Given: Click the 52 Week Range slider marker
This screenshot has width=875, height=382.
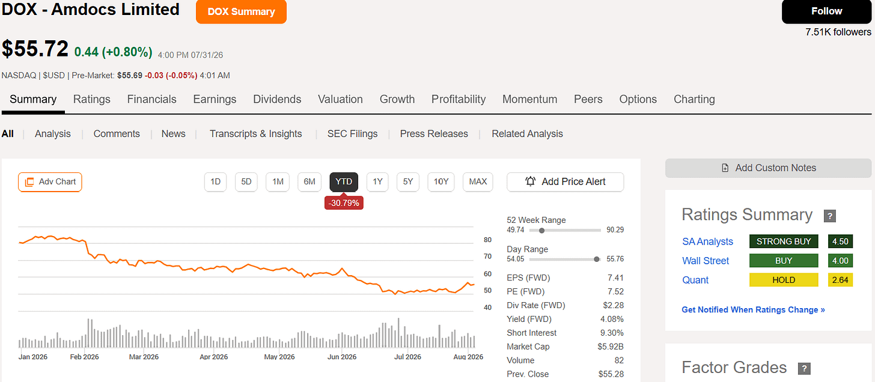Looking at the screenshot, I should [542, 230].
